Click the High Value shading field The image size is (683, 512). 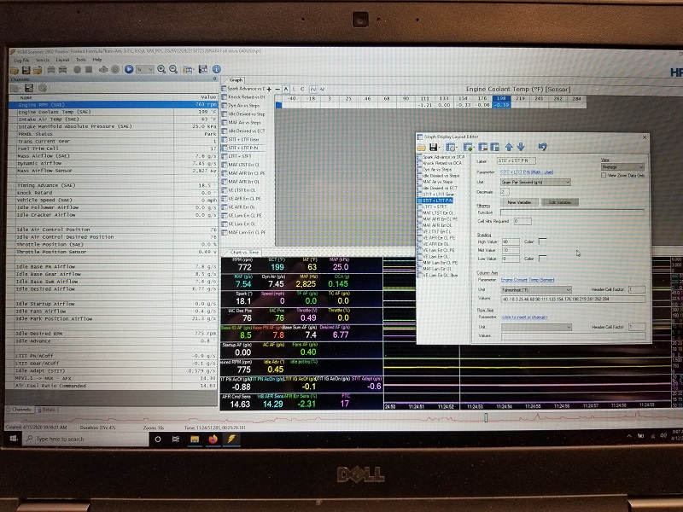(511, 241)
